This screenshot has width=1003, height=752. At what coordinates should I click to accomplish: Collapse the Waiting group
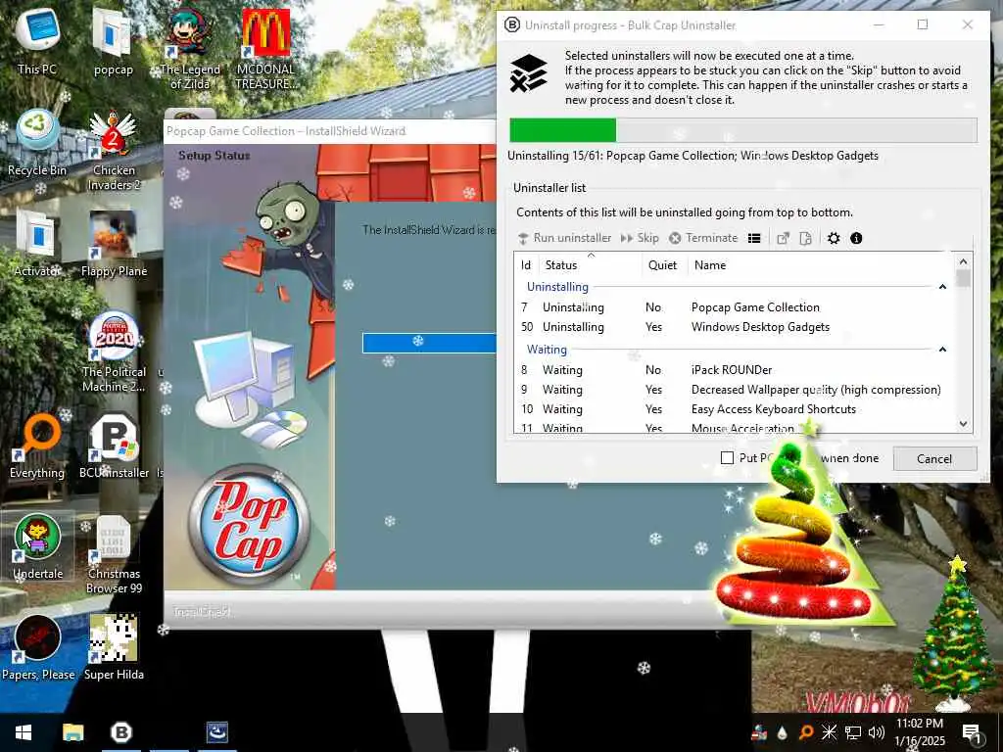[x=942, y=350]
